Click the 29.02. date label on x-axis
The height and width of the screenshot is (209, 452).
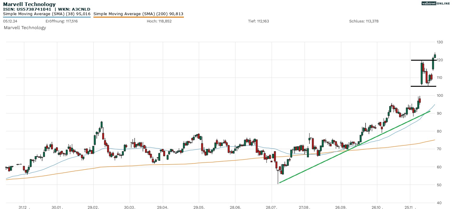[x=93, y=207]
